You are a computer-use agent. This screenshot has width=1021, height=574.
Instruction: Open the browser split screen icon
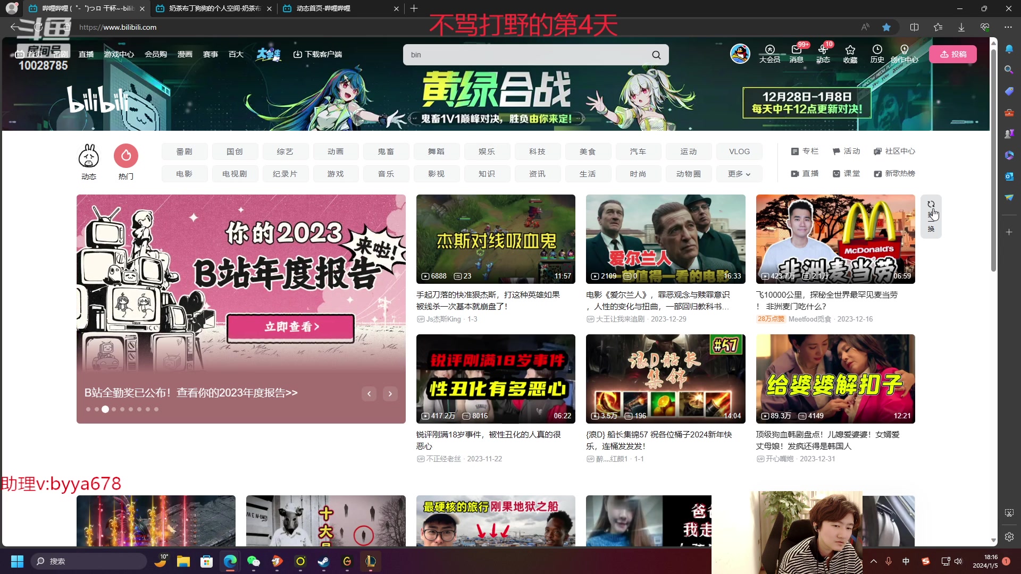click(915, 27)
